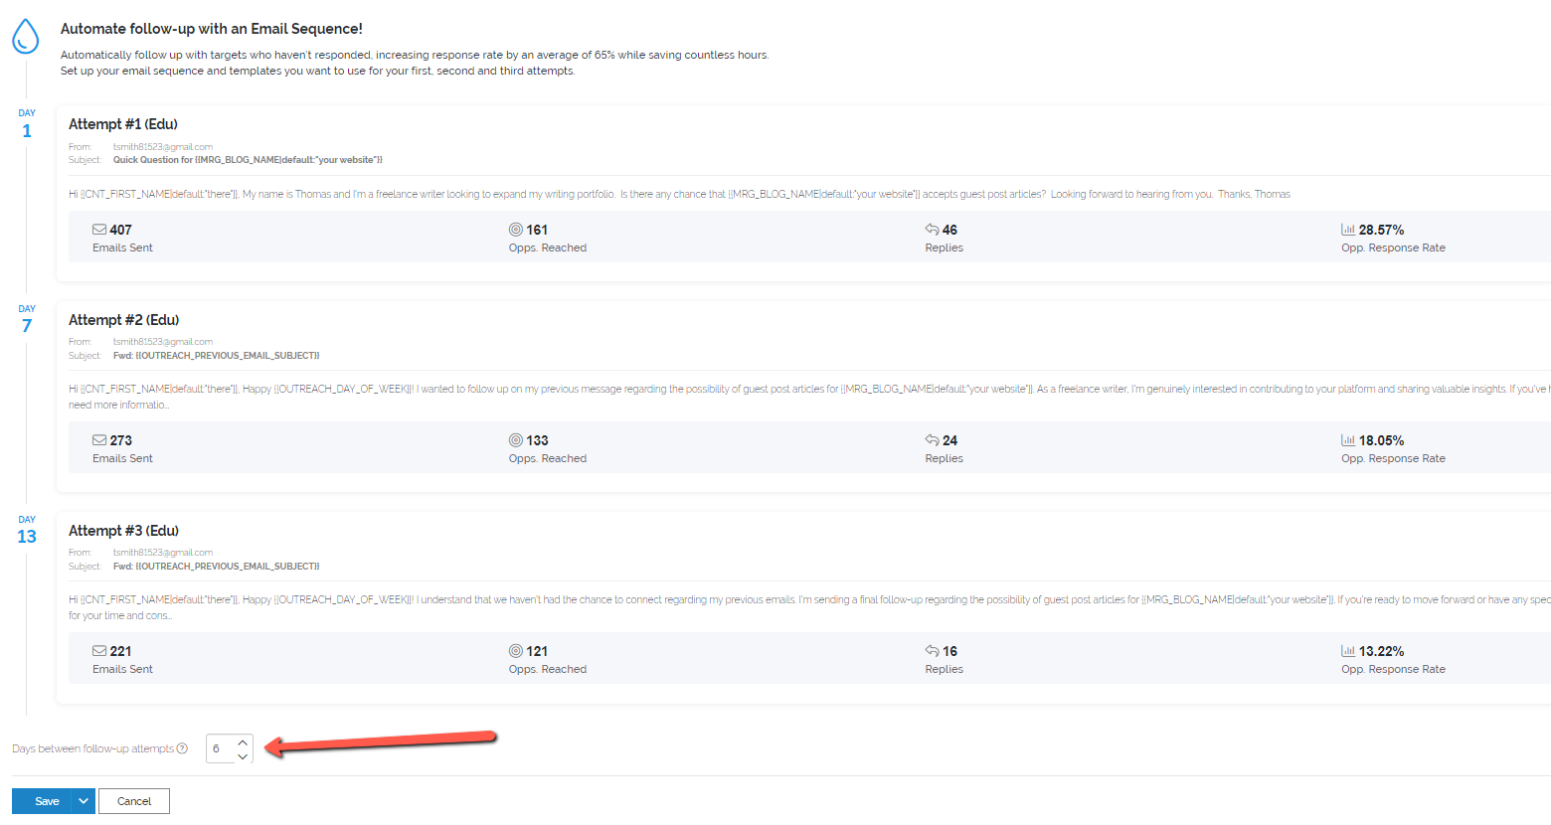Click the 18.05% response rate value
Image resolution: width=1551 pixels, height=825 pixels.
(1382, 440)
